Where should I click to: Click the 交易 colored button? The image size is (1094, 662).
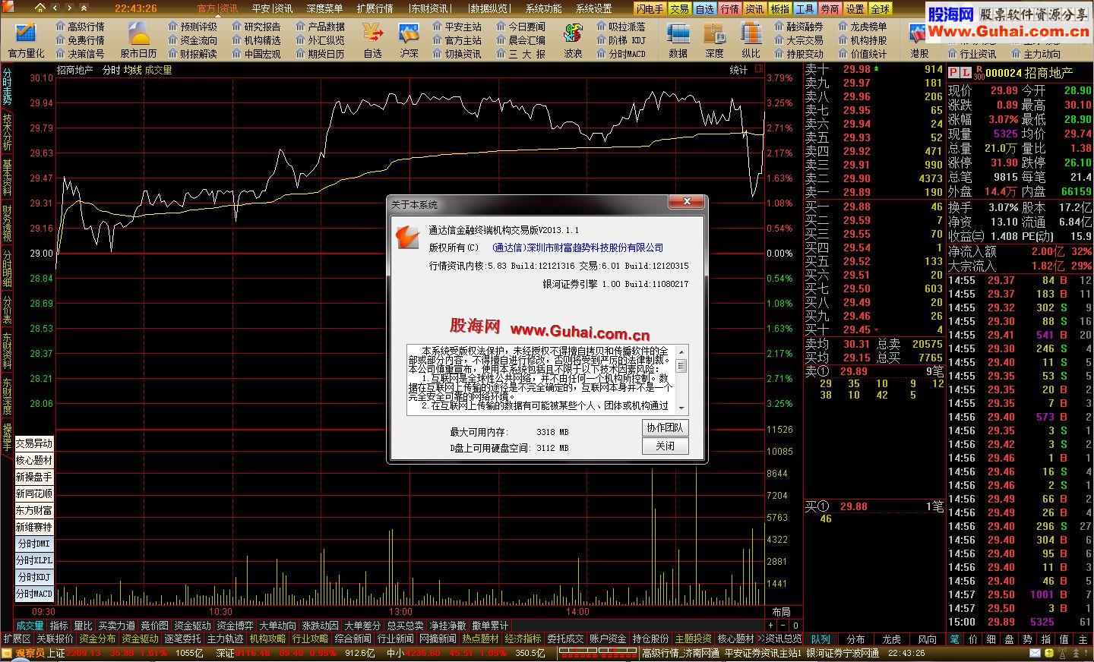point(679,8)
